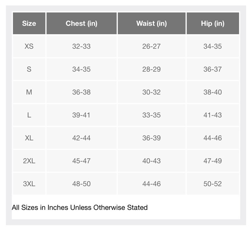Select the 47-49 hip measurement cell
Viewport: 252px width, 229px height.
[212, 161]
